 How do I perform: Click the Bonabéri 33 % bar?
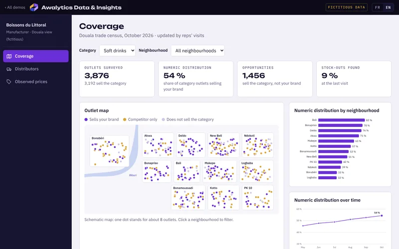click(328, 172)
